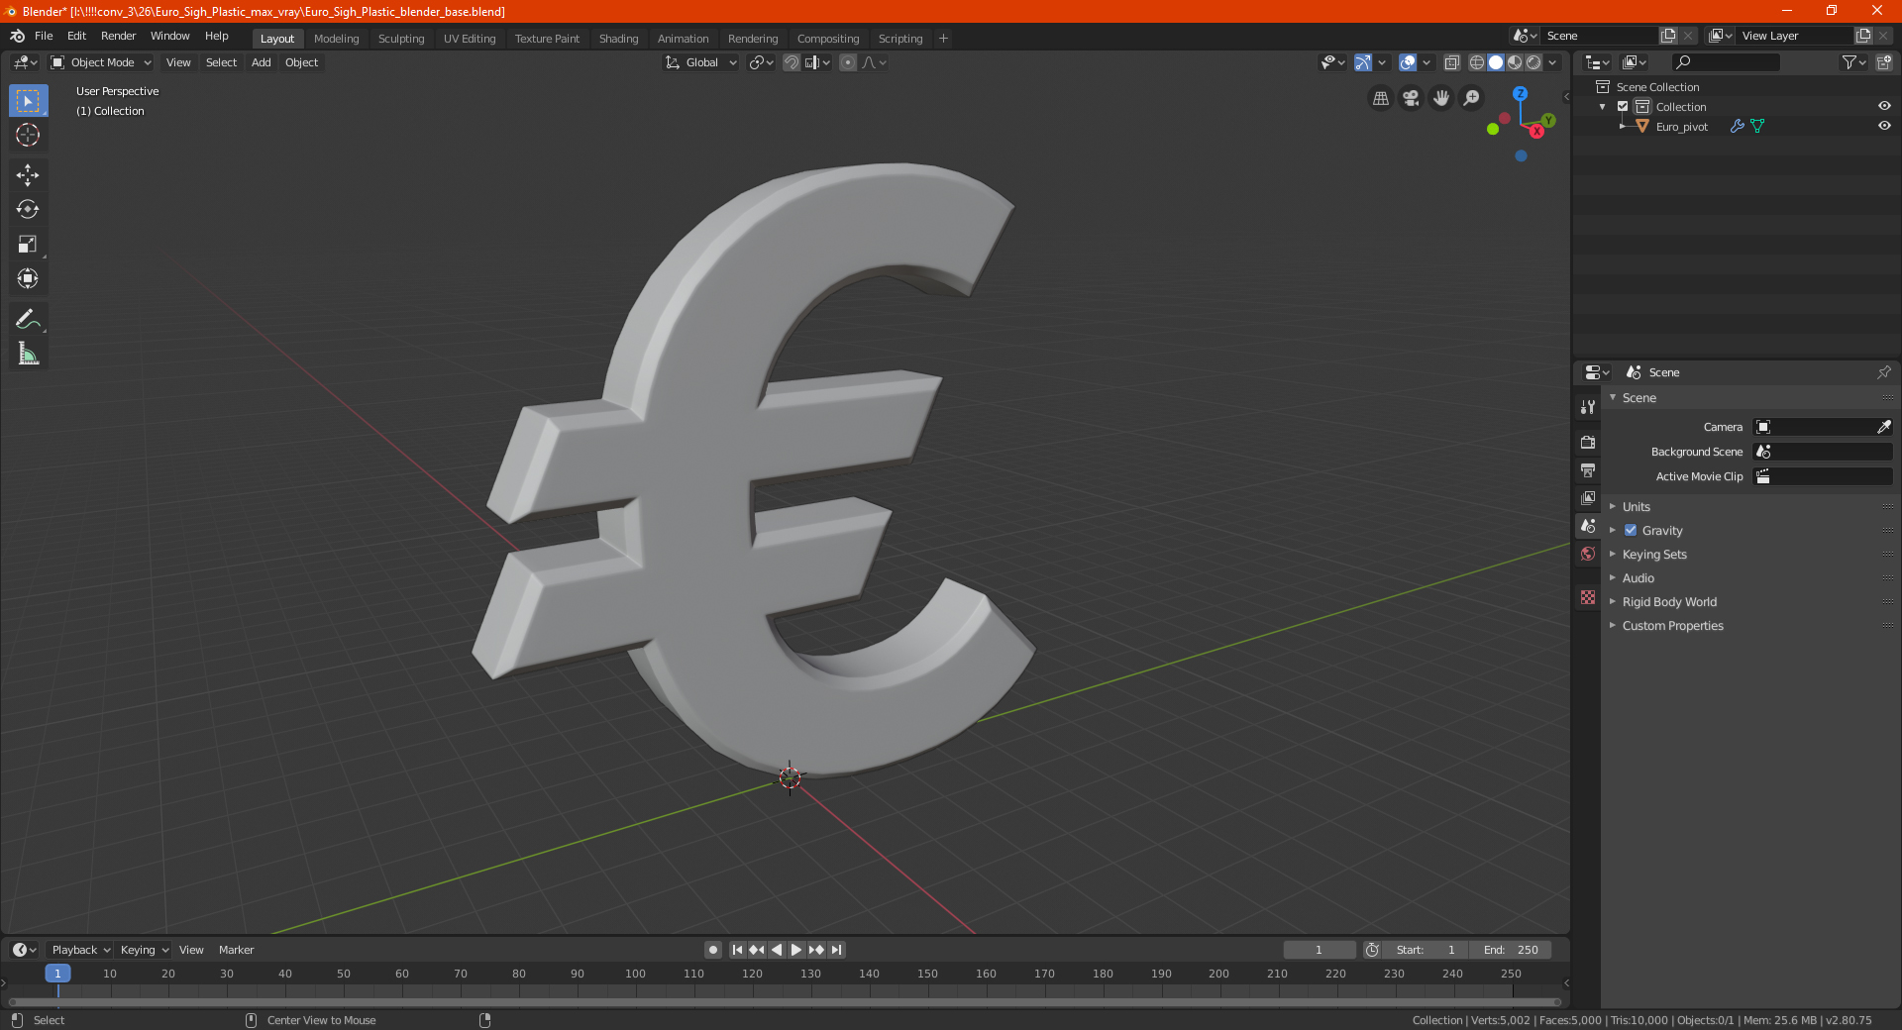Image resolution: width=1902 pixels, height=1030 pixels.
Task: Select the Transform tool
Action: point(28,278)
